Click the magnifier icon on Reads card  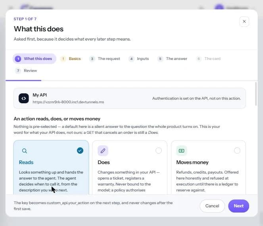(x=25, y=151)
